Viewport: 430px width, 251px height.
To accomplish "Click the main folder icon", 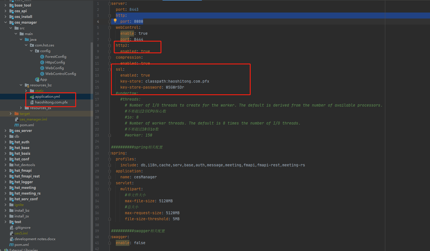I will click(22, 34).
